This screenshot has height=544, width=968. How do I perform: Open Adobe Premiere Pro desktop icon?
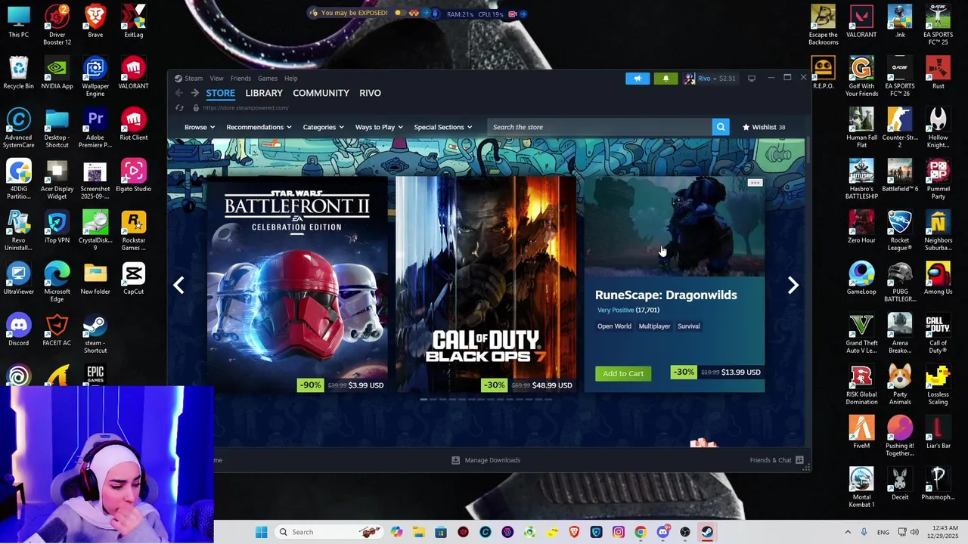(95, 128)
